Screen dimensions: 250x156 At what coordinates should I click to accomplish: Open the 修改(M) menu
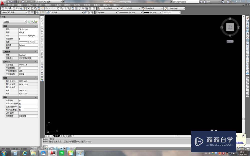(87, 5)
